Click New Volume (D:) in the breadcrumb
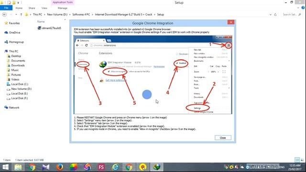Image resolution: width=306 pixels, height=172 pixels. [57, 14]
